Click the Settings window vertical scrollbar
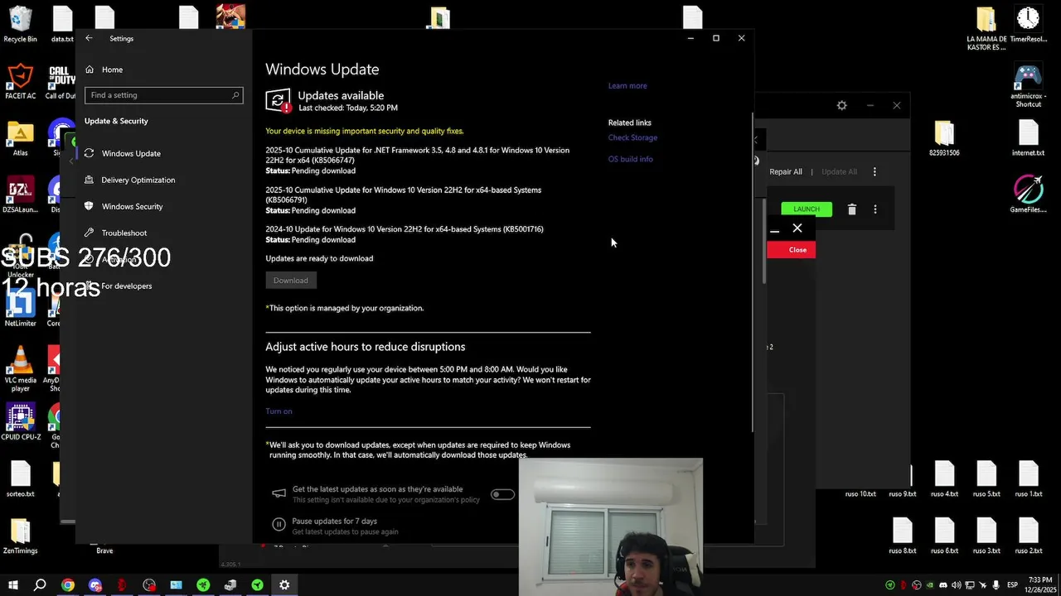This screenshot has height=596, width=1061. pos(753,273)
